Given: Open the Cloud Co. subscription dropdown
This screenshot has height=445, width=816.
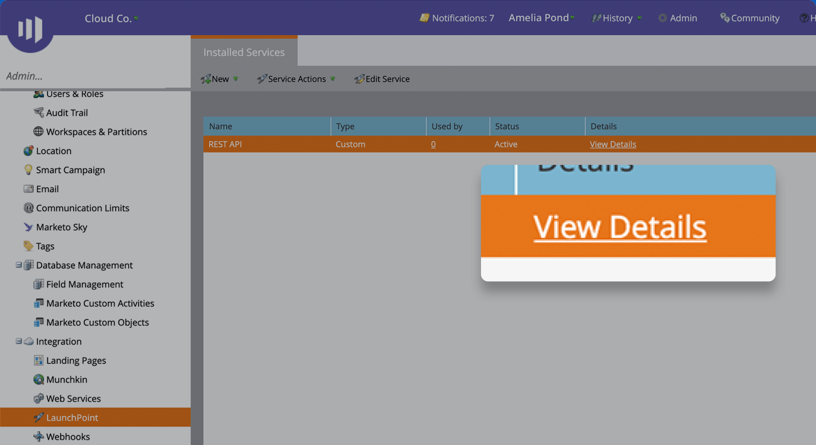Looking at the screenshot, I should coord(111,18).
